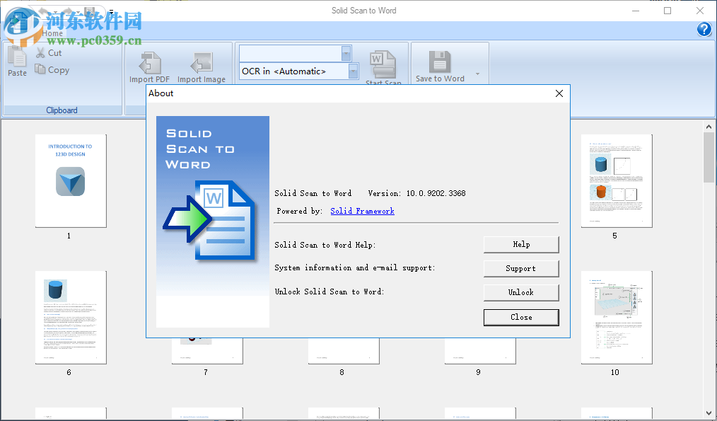The image size is (717, 421).
Task: Select the Copy icon
Action: tap(40, 69)
